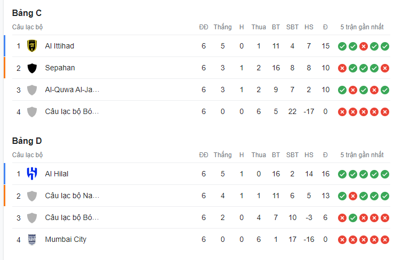Click the Sepahan black shield logo
The image size is (402, 260).
click(32, 68)
